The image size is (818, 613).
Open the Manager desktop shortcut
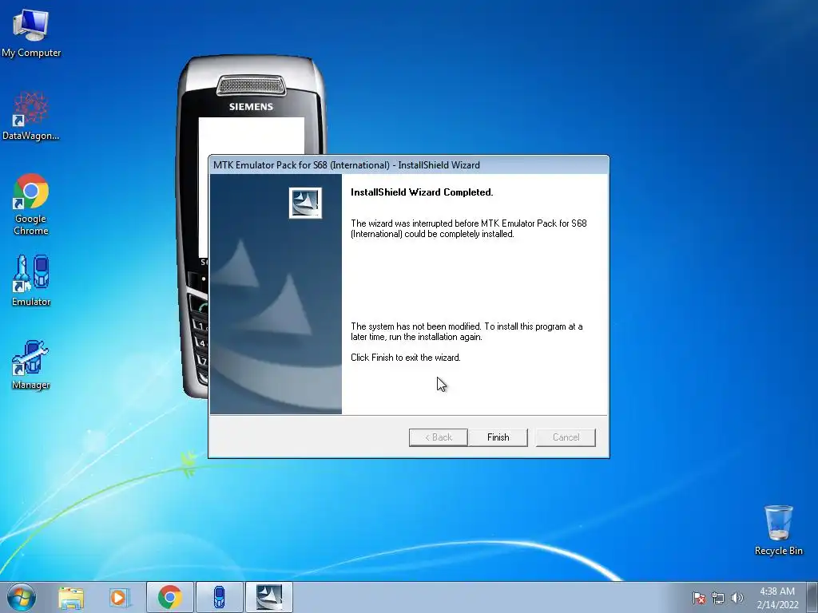pos(31,364)
